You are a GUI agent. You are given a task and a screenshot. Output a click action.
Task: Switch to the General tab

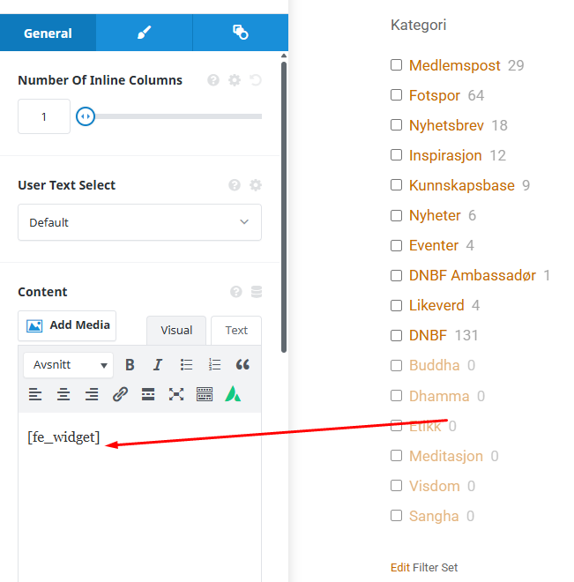48,33
